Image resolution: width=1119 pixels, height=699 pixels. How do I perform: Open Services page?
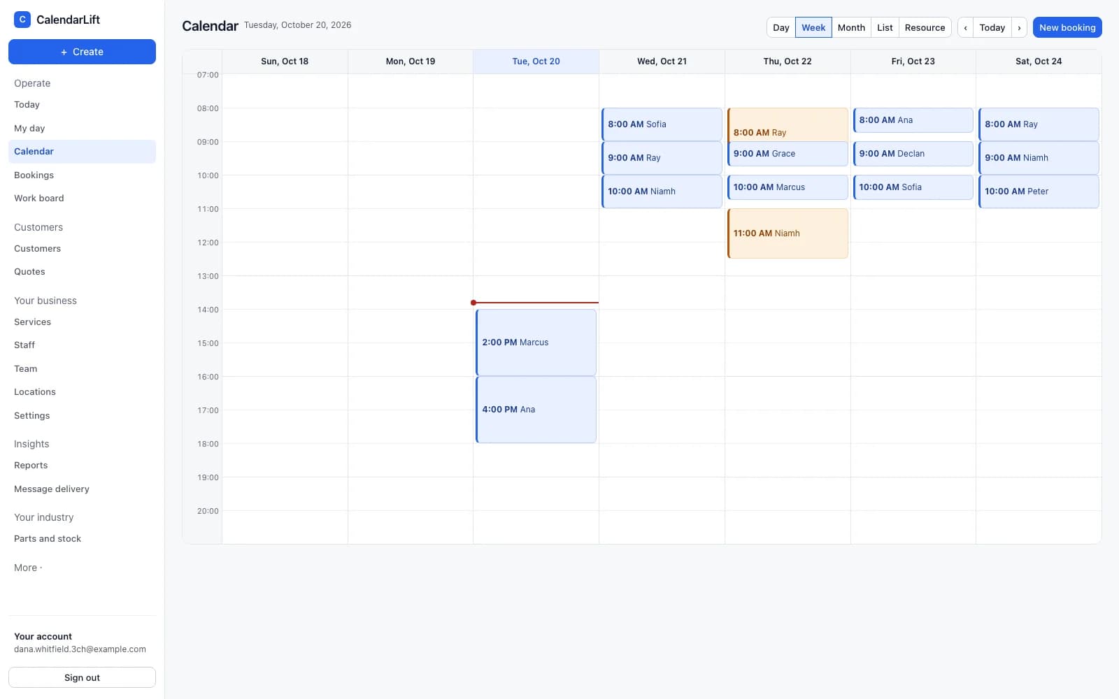pyautogui.click(x=82, y=322)
